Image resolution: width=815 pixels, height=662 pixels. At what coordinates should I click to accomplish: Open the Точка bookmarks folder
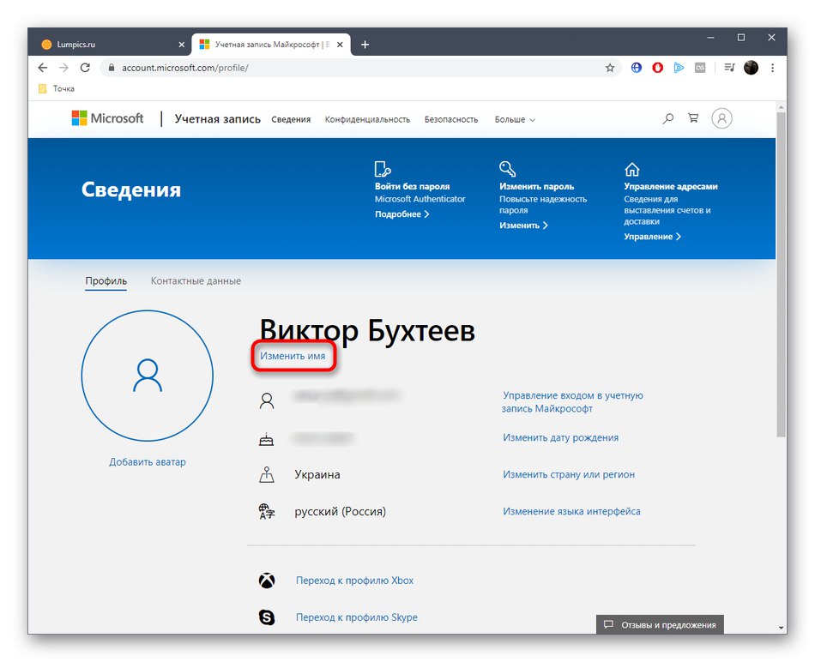(x=57, y=89)
